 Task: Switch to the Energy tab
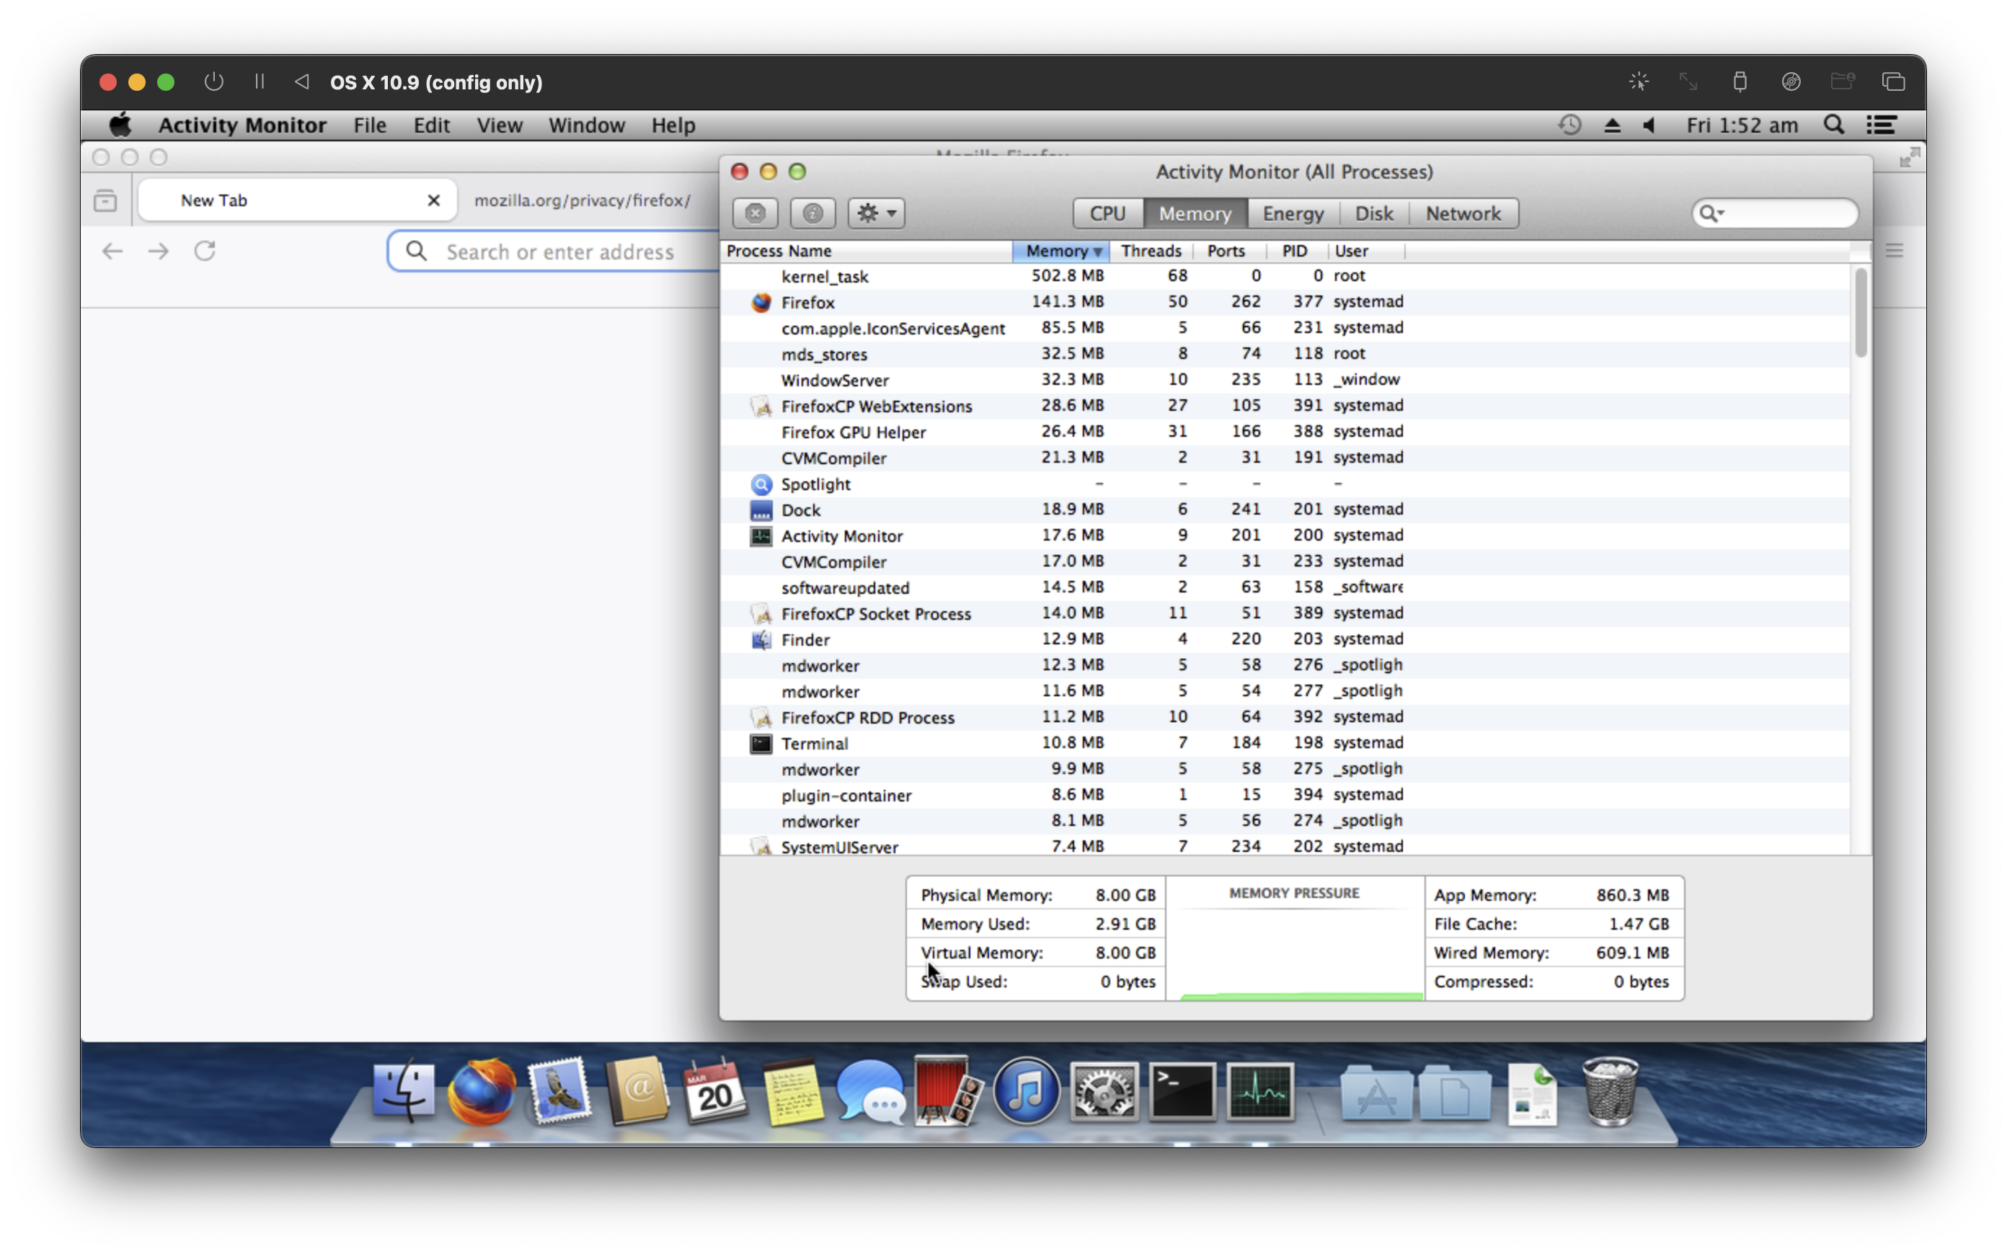[x=1292, y=213]
